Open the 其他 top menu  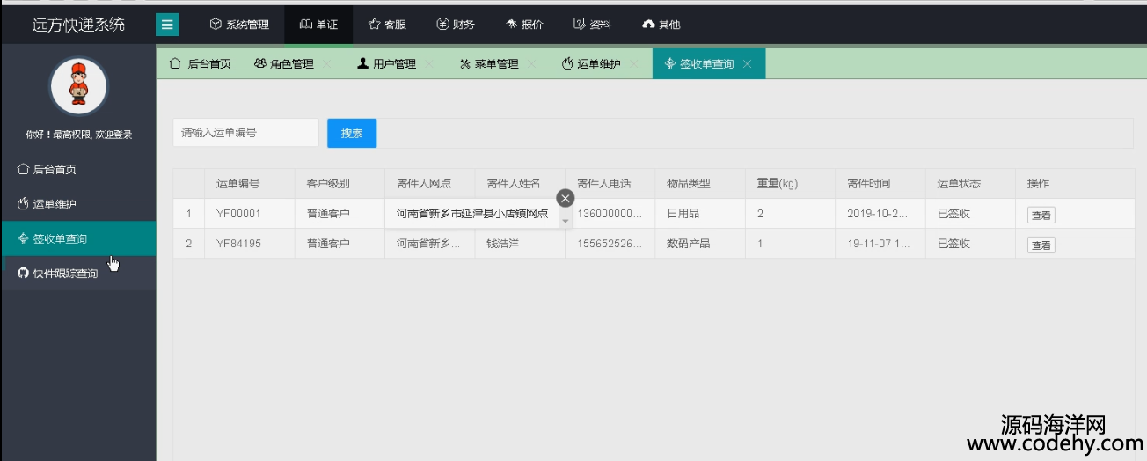[661, 25]
